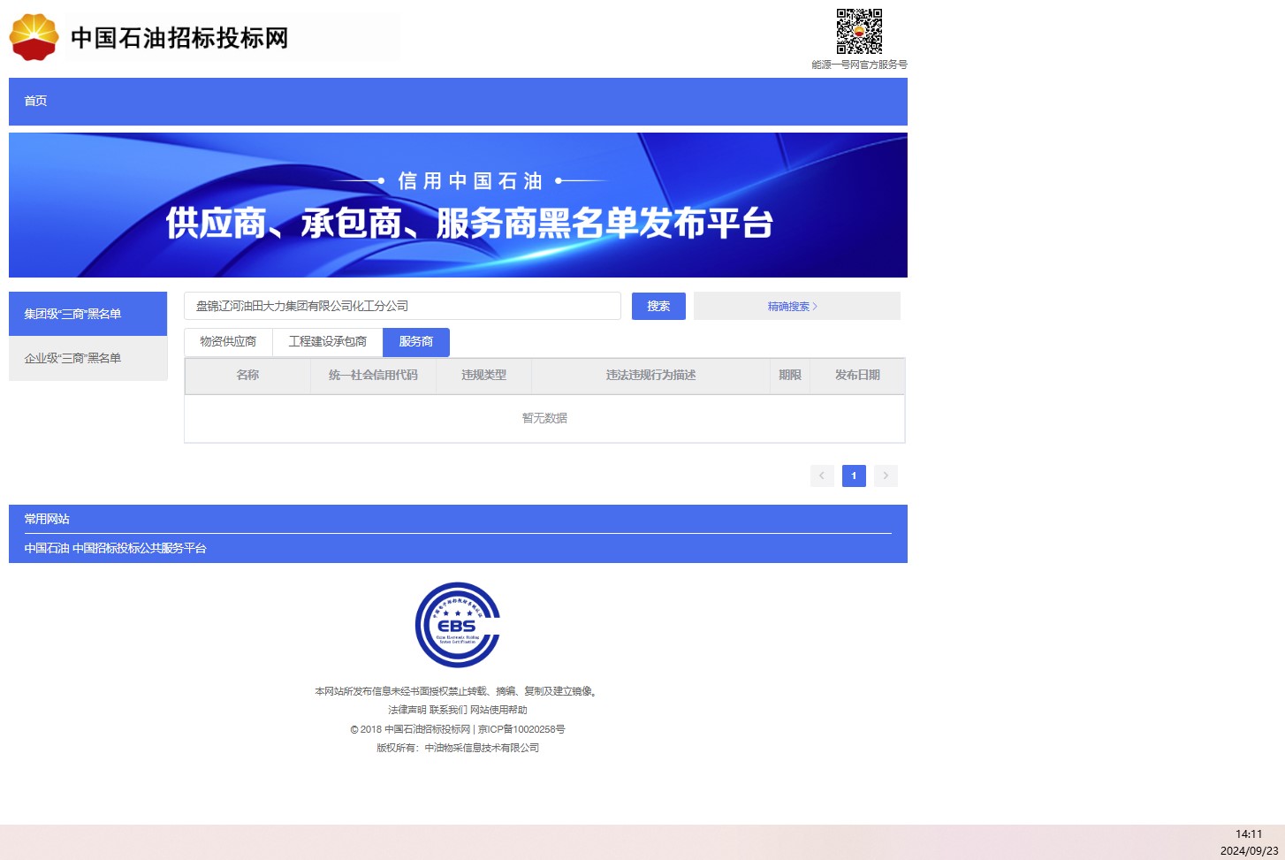Click the 统一社会信用代码 column header
This screenshot has height=860, width=1285.
coord(373,375)
